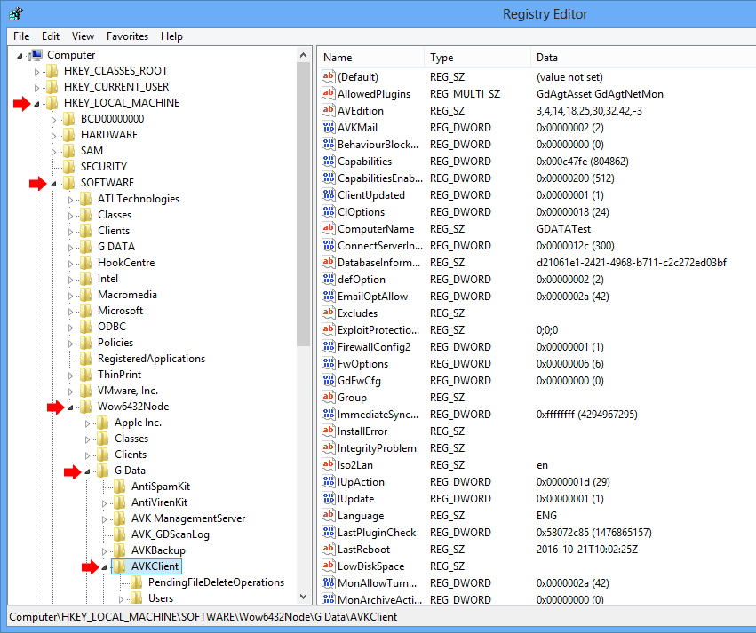Open the View menu
Viewport: 756px width, 633px height.
coord(83,36)
